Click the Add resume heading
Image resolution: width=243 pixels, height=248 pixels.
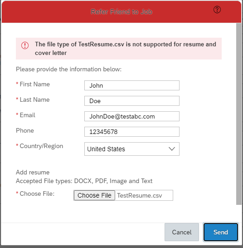[33, 172]
